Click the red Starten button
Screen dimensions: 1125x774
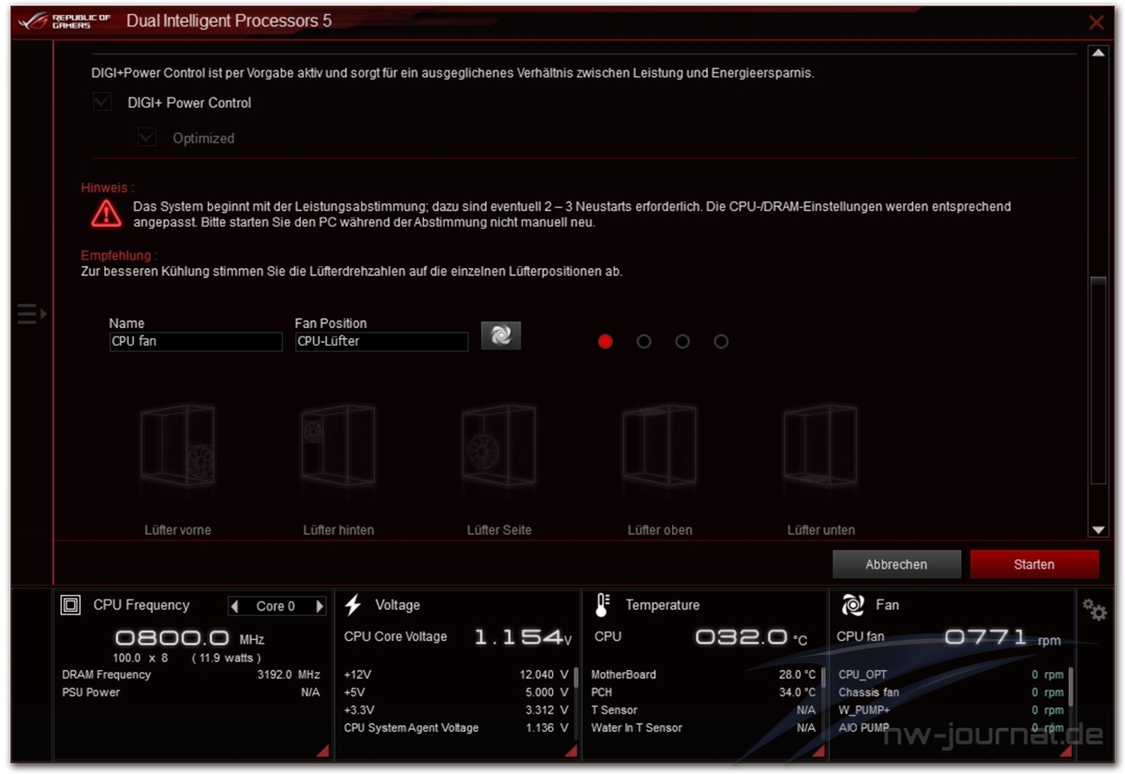click(x=1034, y=564)
